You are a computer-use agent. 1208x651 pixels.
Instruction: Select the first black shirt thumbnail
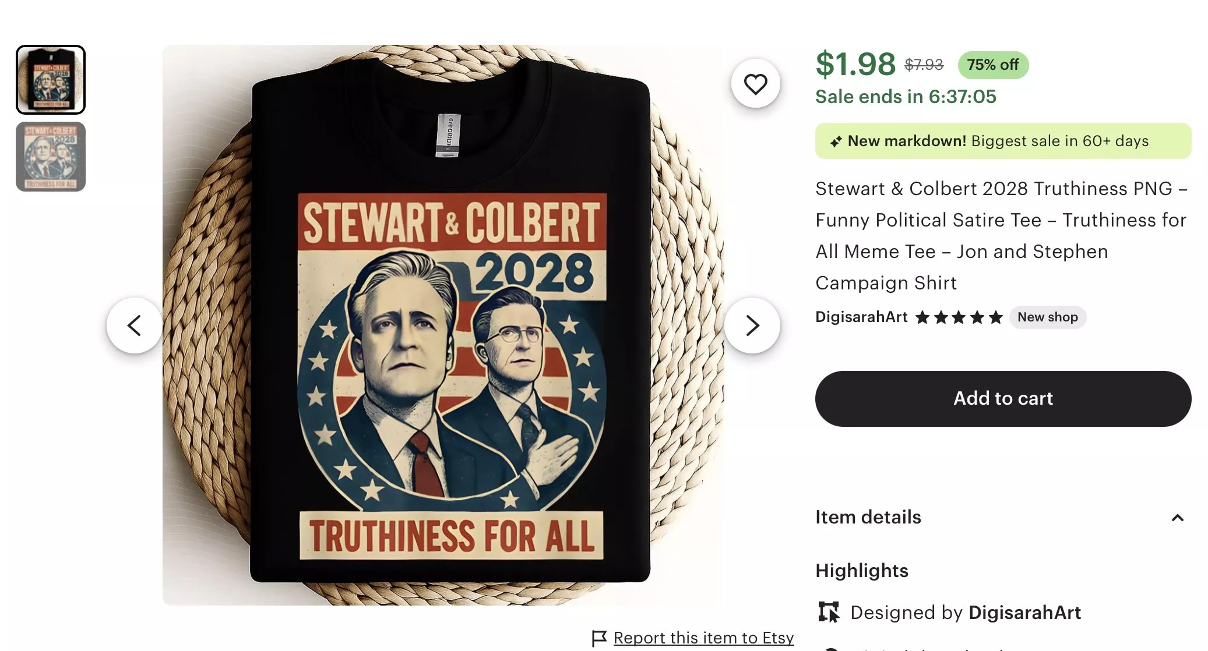51,80
